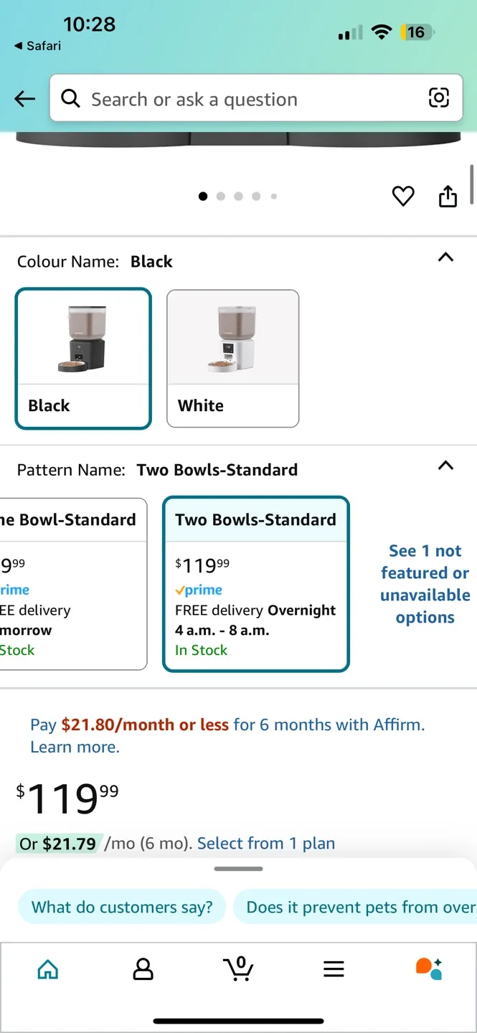
Task: Open the hamburger menu
Action: pyautogui.click(x=334, y=969)
